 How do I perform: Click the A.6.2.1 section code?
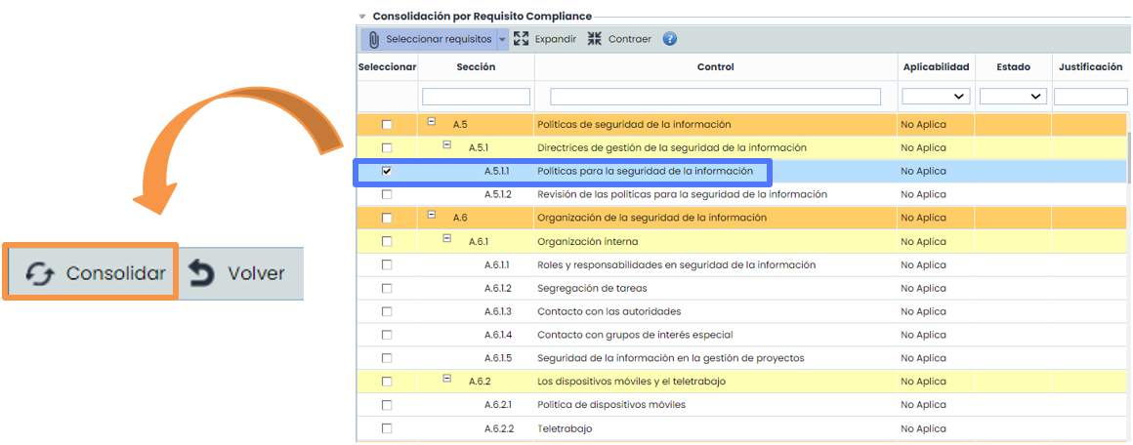(498, 405)
